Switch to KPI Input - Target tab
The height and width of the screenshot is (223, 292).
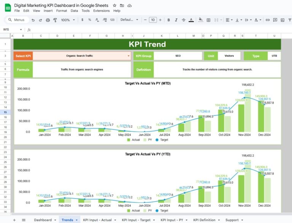point(136,220)
